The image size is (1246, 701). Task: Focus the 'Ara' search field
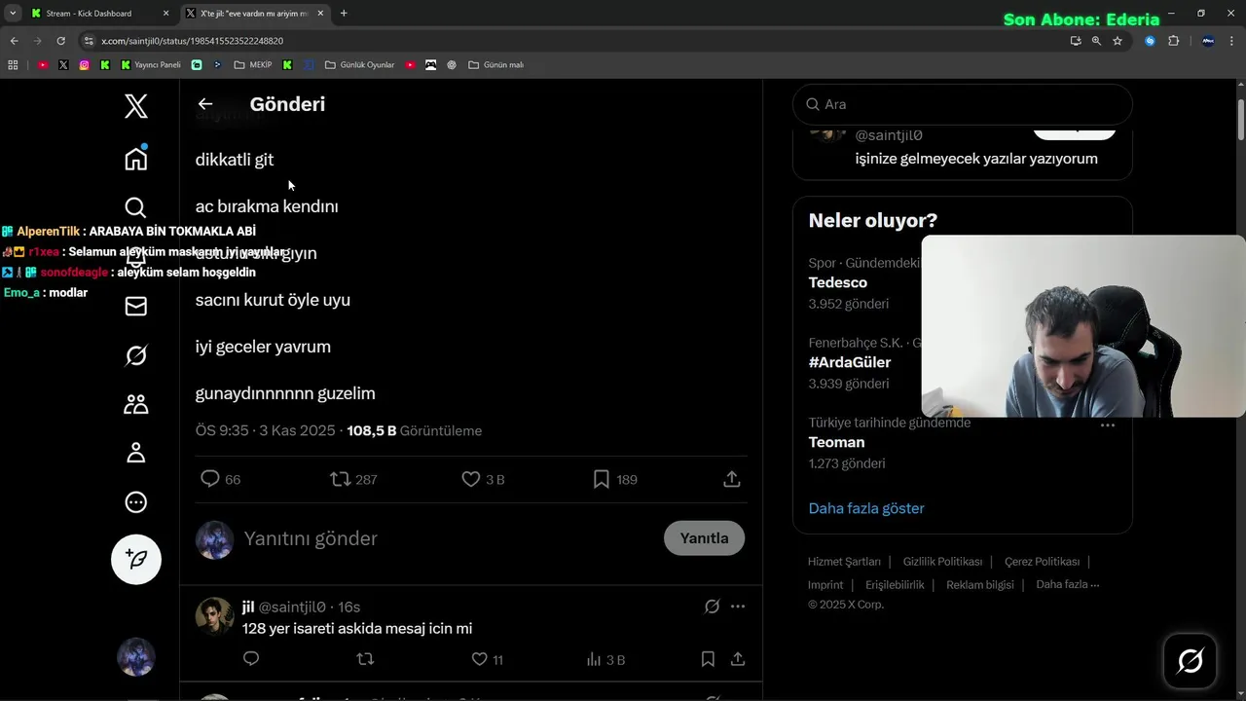pos(963,104)
